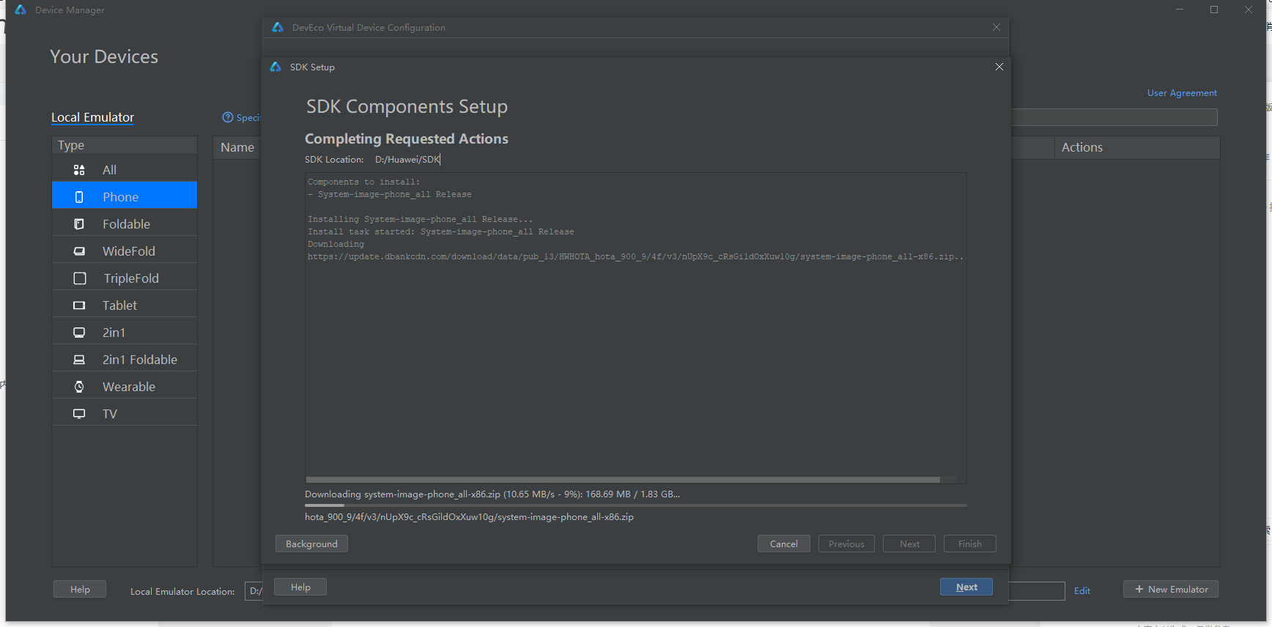Click the Phone type icon
This screenshot has height=627, width=1272.
[79, 197]
